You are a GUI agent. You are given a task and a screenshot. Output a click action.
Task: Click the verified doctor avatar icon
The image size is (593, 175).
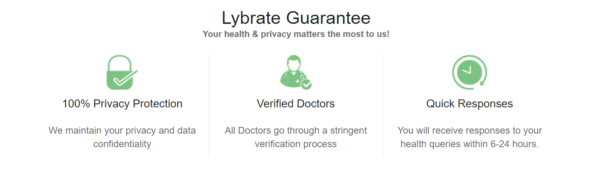point(296,72)
